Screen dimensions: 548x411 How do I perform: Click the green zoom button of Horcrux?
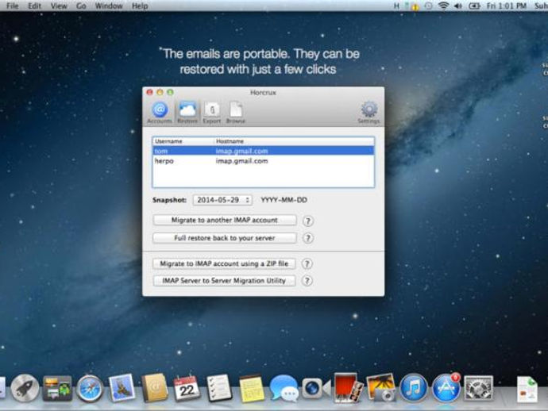[171, 93]
